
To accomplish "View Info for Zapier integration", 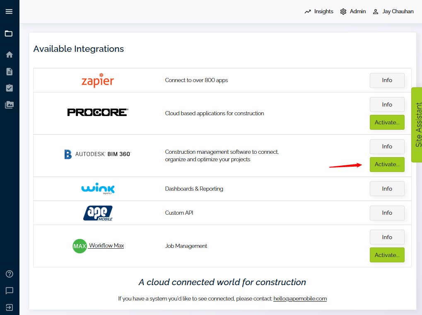I will click(387, 80).
